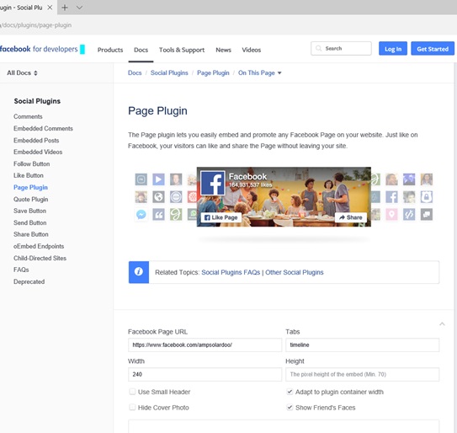Click the pink location pin icon
Image resolution: width=457 pixels, height=433 pixels.
pyautogui.click(x=391, y=215)
